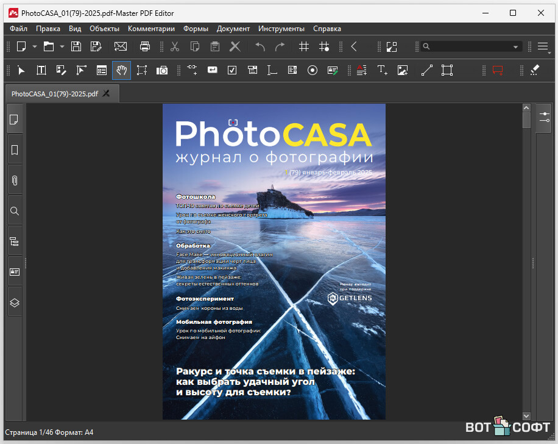Open the Комментарии menu

click(x=151, y=29)
